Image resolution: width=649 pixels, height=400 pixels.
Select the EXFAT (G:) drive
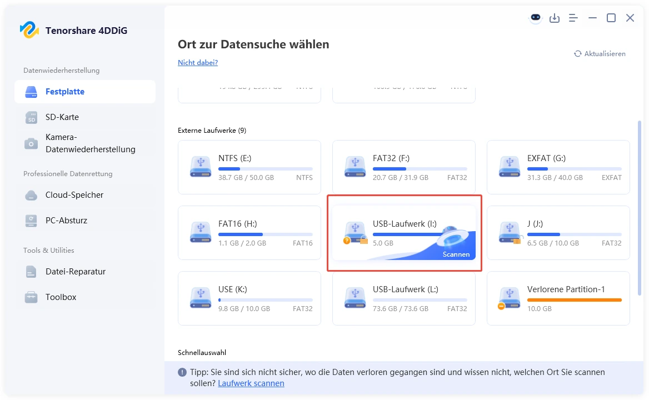click(557, 167)
